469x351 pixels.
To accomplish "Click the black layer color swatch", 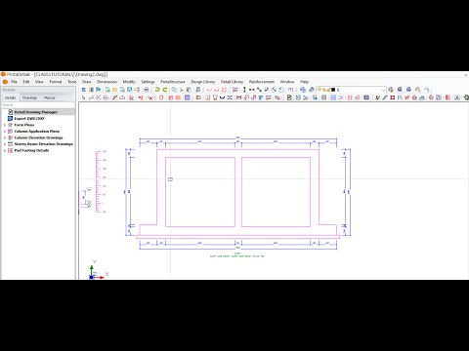I will (333, 90).
